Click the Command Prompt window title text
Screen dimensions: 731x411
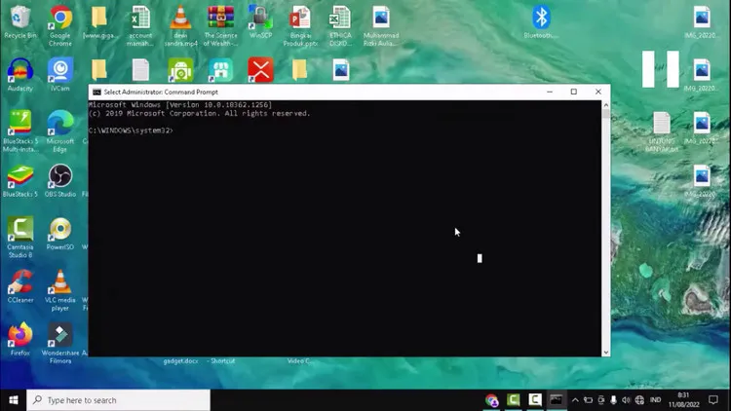tap(161, 92)
